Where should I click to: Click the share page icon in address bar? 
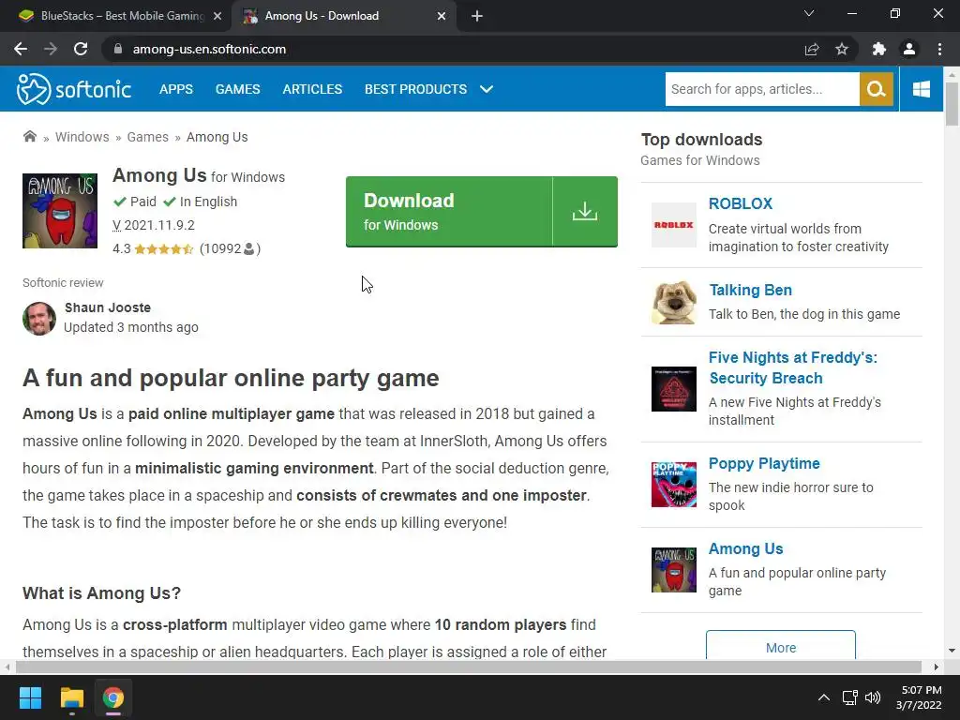click(x=812, y=49)
